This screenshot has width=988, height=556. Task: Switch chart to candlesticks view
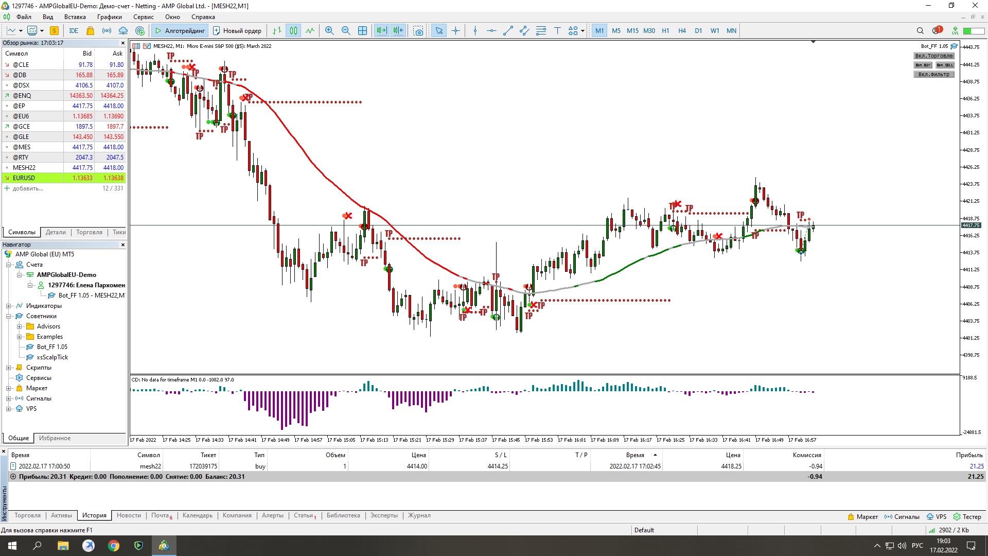[293, 31]
